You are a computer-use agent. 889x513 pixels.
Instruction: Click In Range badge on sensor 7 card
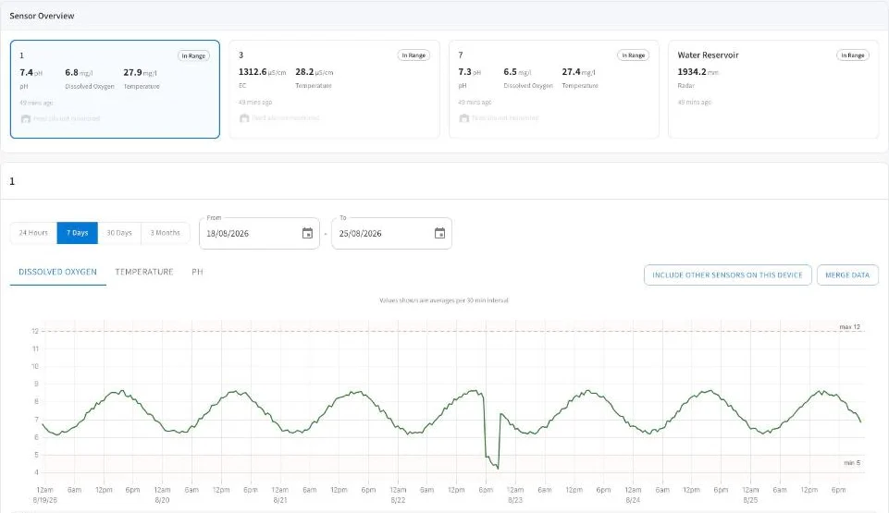click(x=633, y=55)
